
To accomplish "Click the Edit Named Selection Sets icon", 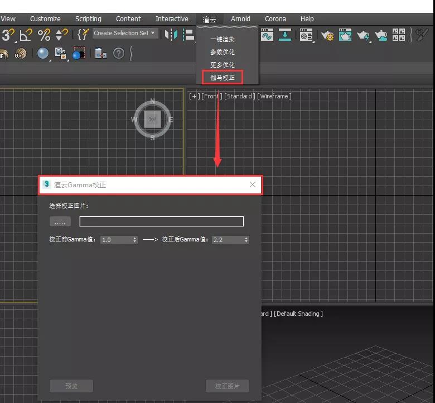I will click(x=83, y=35).
